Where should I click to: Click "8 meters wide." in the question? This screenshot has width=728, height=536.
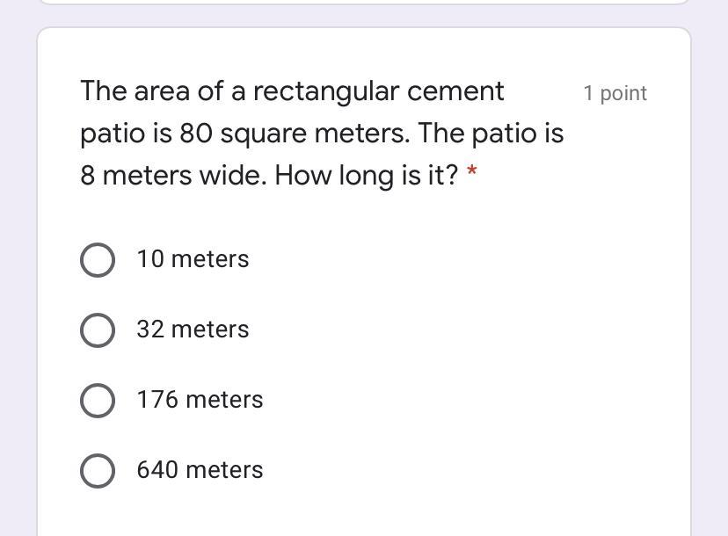coord(173,176)
